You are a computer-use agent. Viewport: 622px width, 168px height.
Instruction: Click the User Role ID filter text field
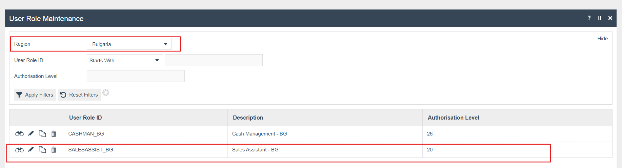click(x=214, y=60)
